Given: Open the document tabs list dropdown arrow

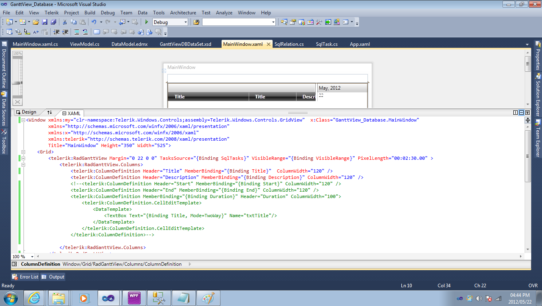Looking at the screenshot, I should (527, 44).
